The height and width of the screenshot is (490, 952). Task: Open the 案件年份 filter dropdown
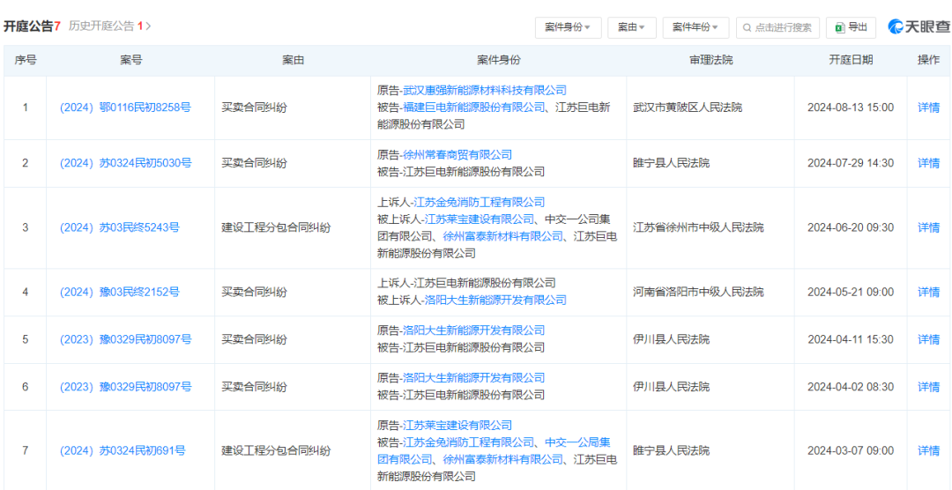click(x=695, y=27)
